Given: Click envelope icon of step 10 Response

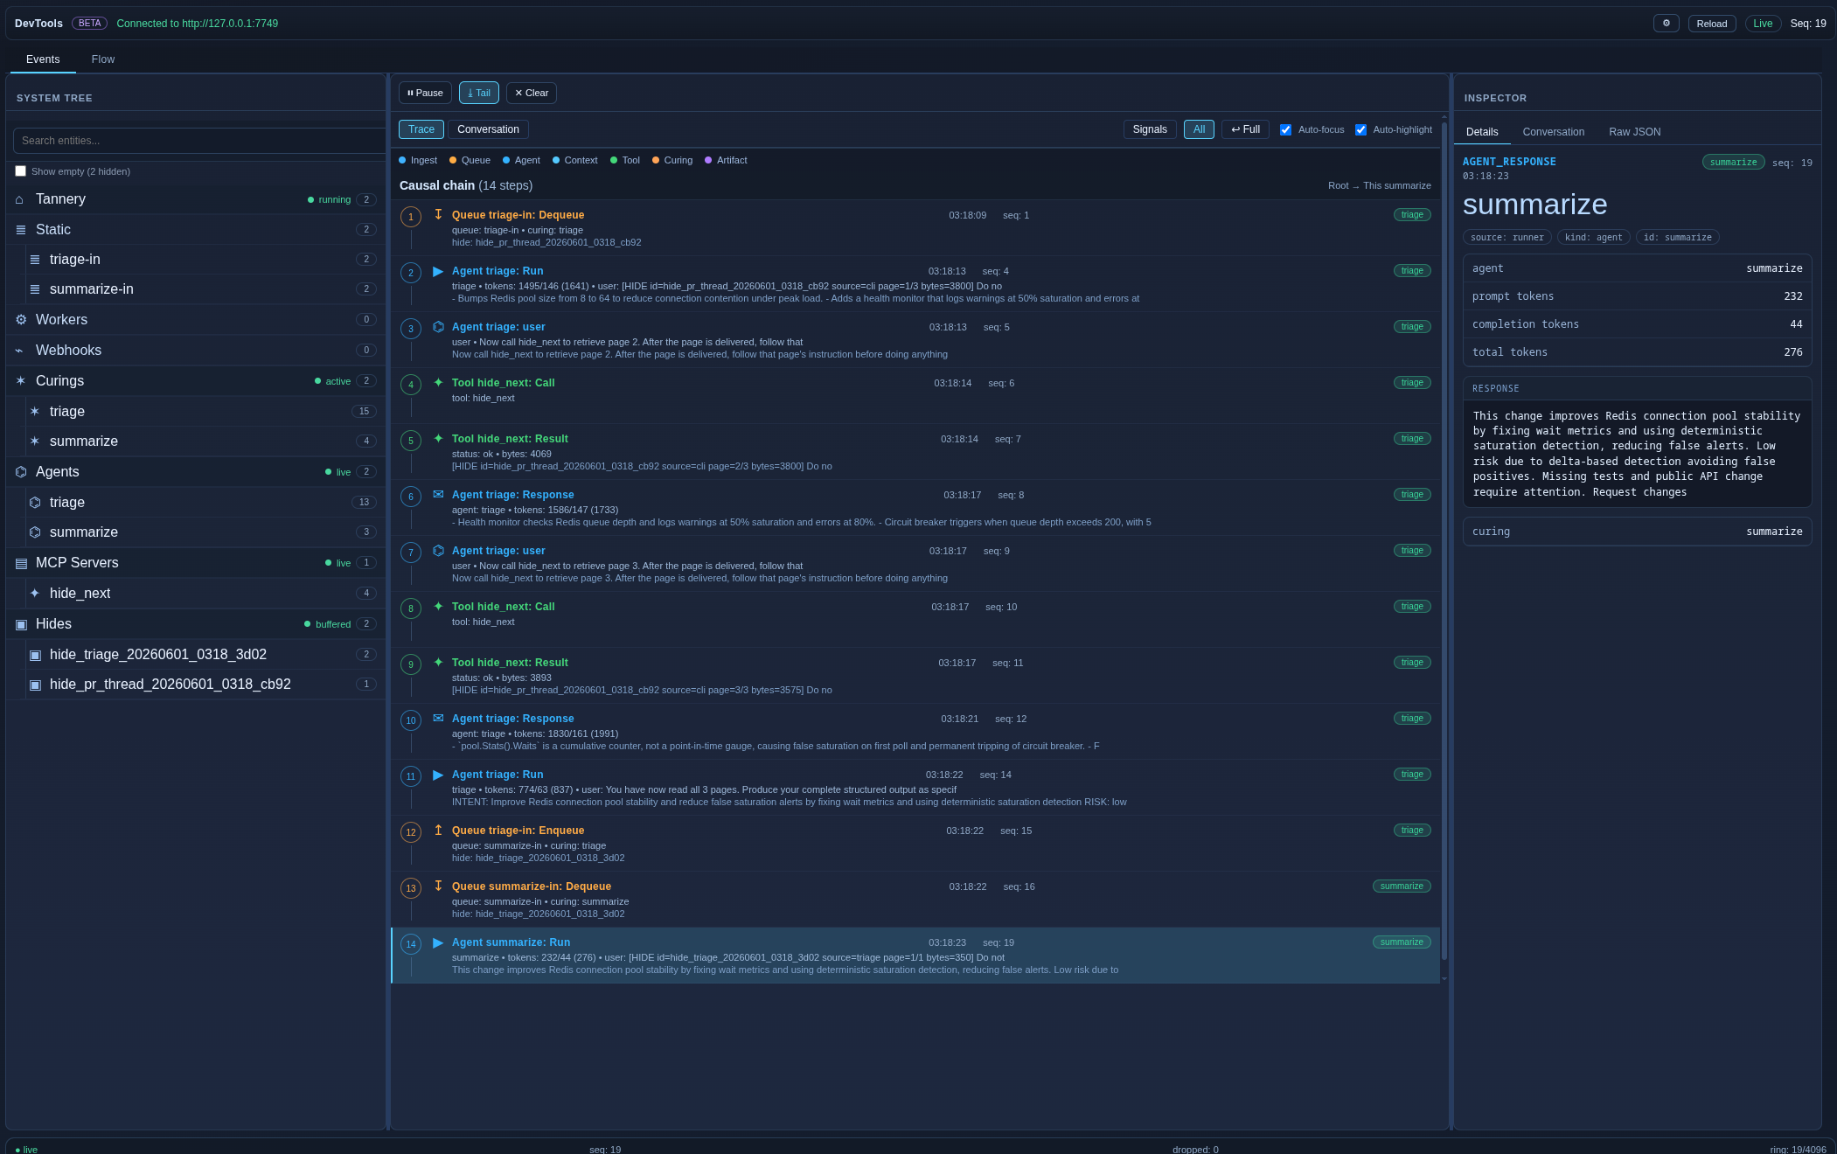Looking at the screenshot, I should [438, 719].
